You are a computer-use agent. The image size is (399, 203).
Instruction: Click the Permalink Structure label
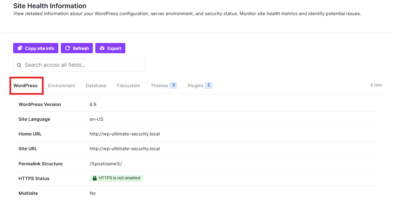point(40,164)
